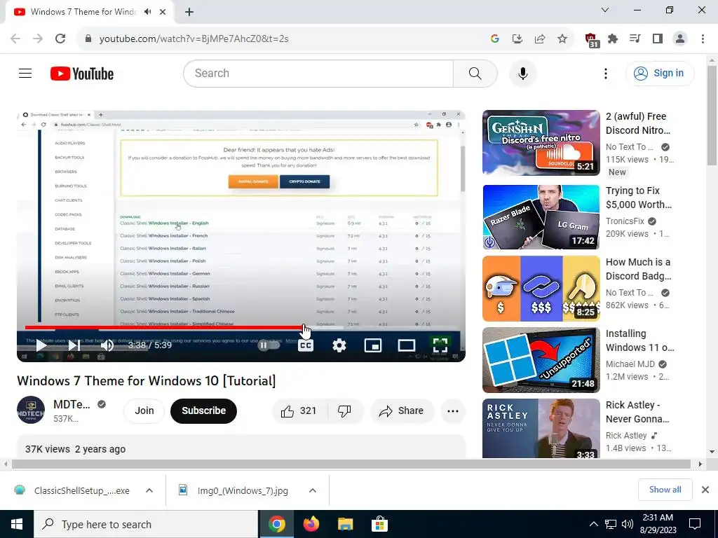Show hidden system tray icons
The width and height of the screenshot is (718, 538).
point(593,524)
